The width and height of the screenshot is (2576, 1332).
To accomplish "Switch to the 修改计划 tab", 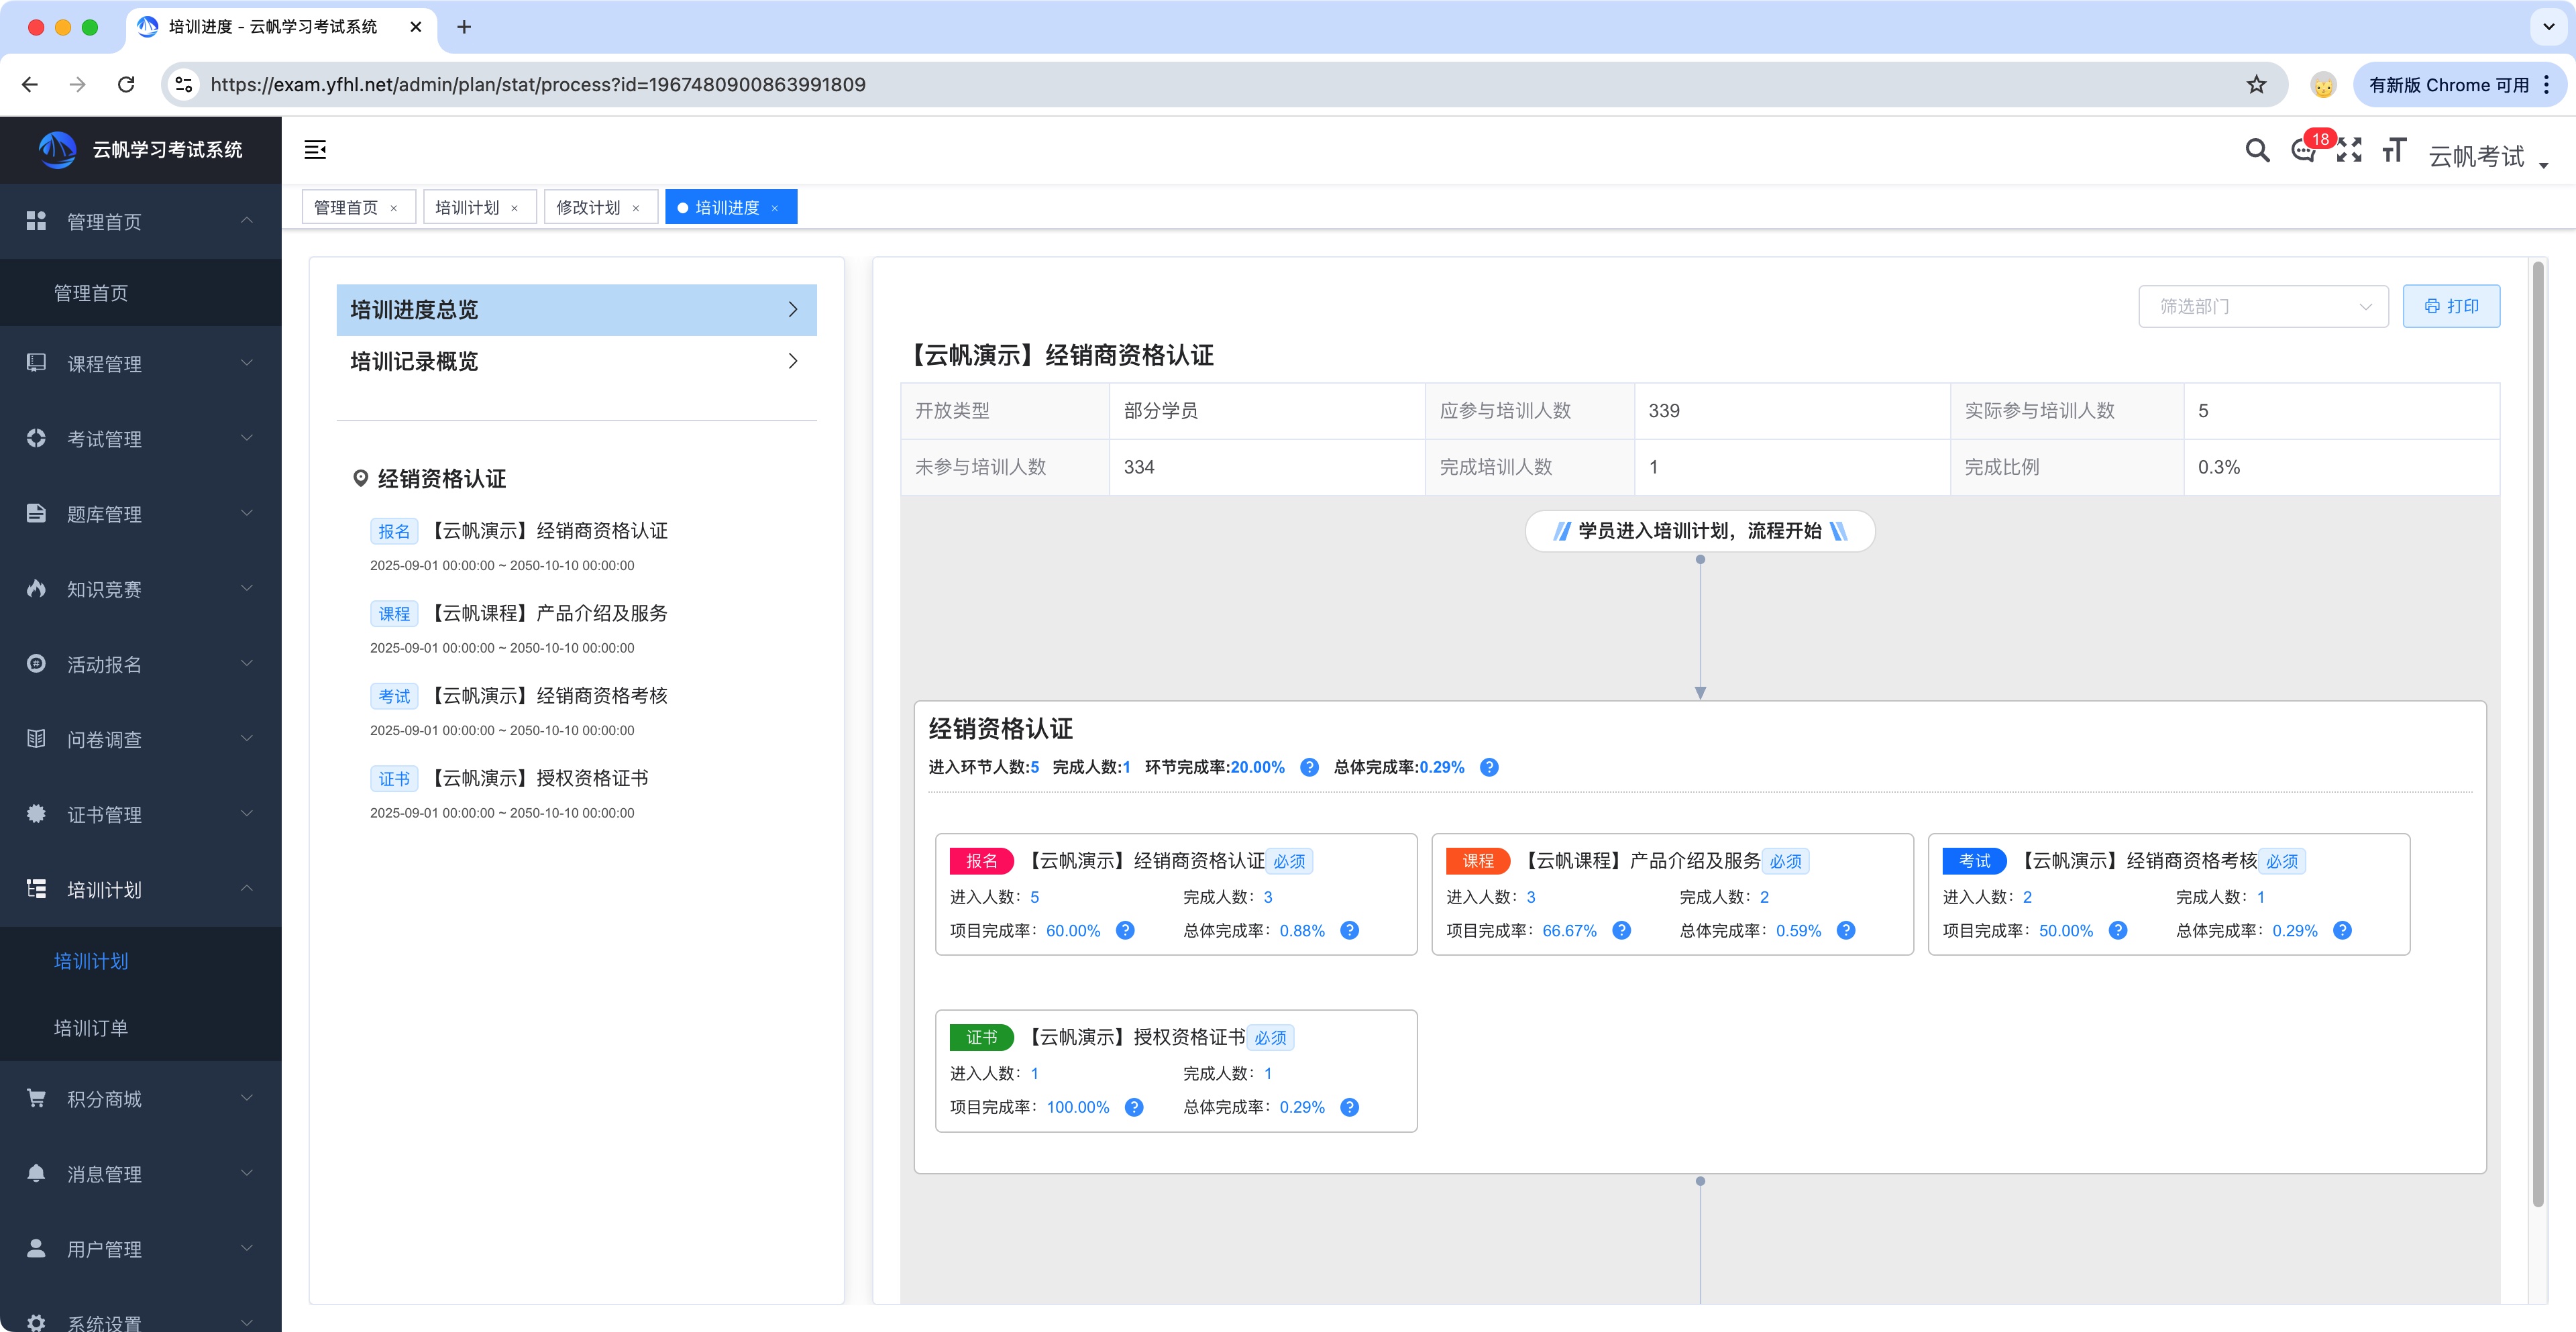I will tap(589, 207).
